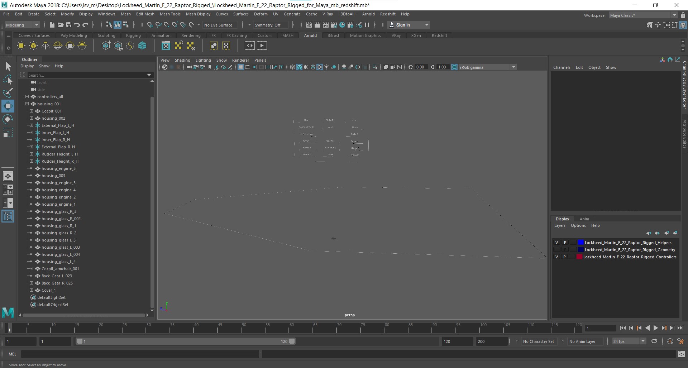Click red color swatch of Controllers layer
688x368 pixels.
coord(579,257)
